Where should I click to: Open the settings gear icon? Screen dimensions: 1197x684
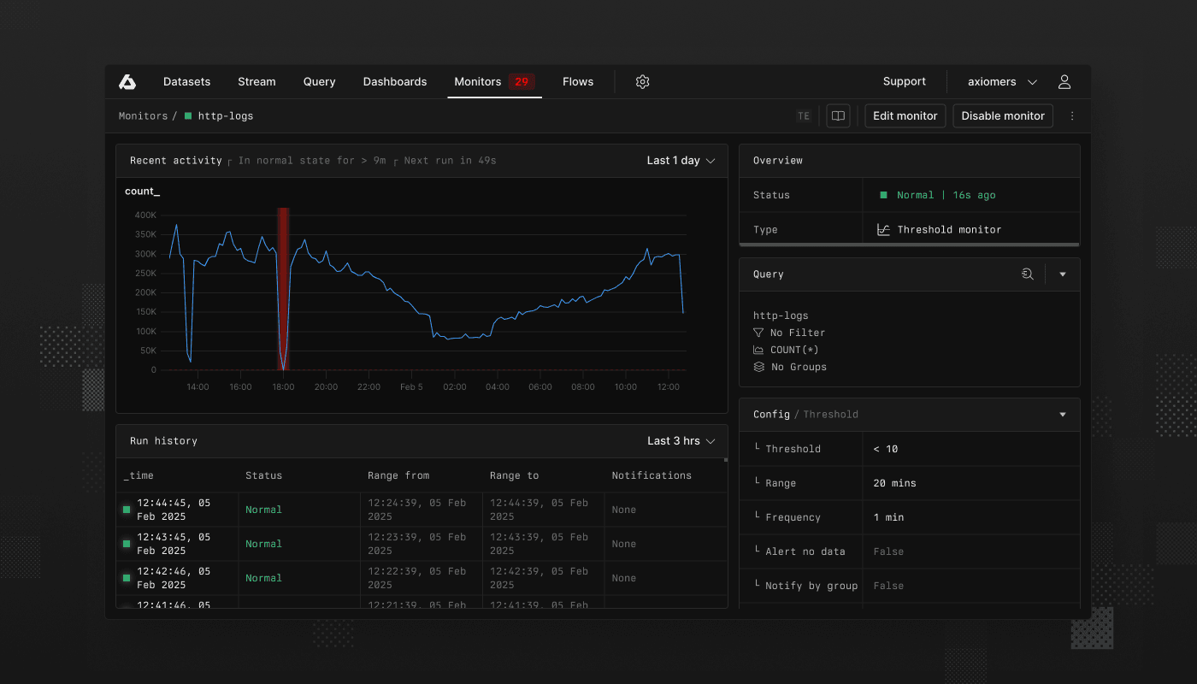643,82
